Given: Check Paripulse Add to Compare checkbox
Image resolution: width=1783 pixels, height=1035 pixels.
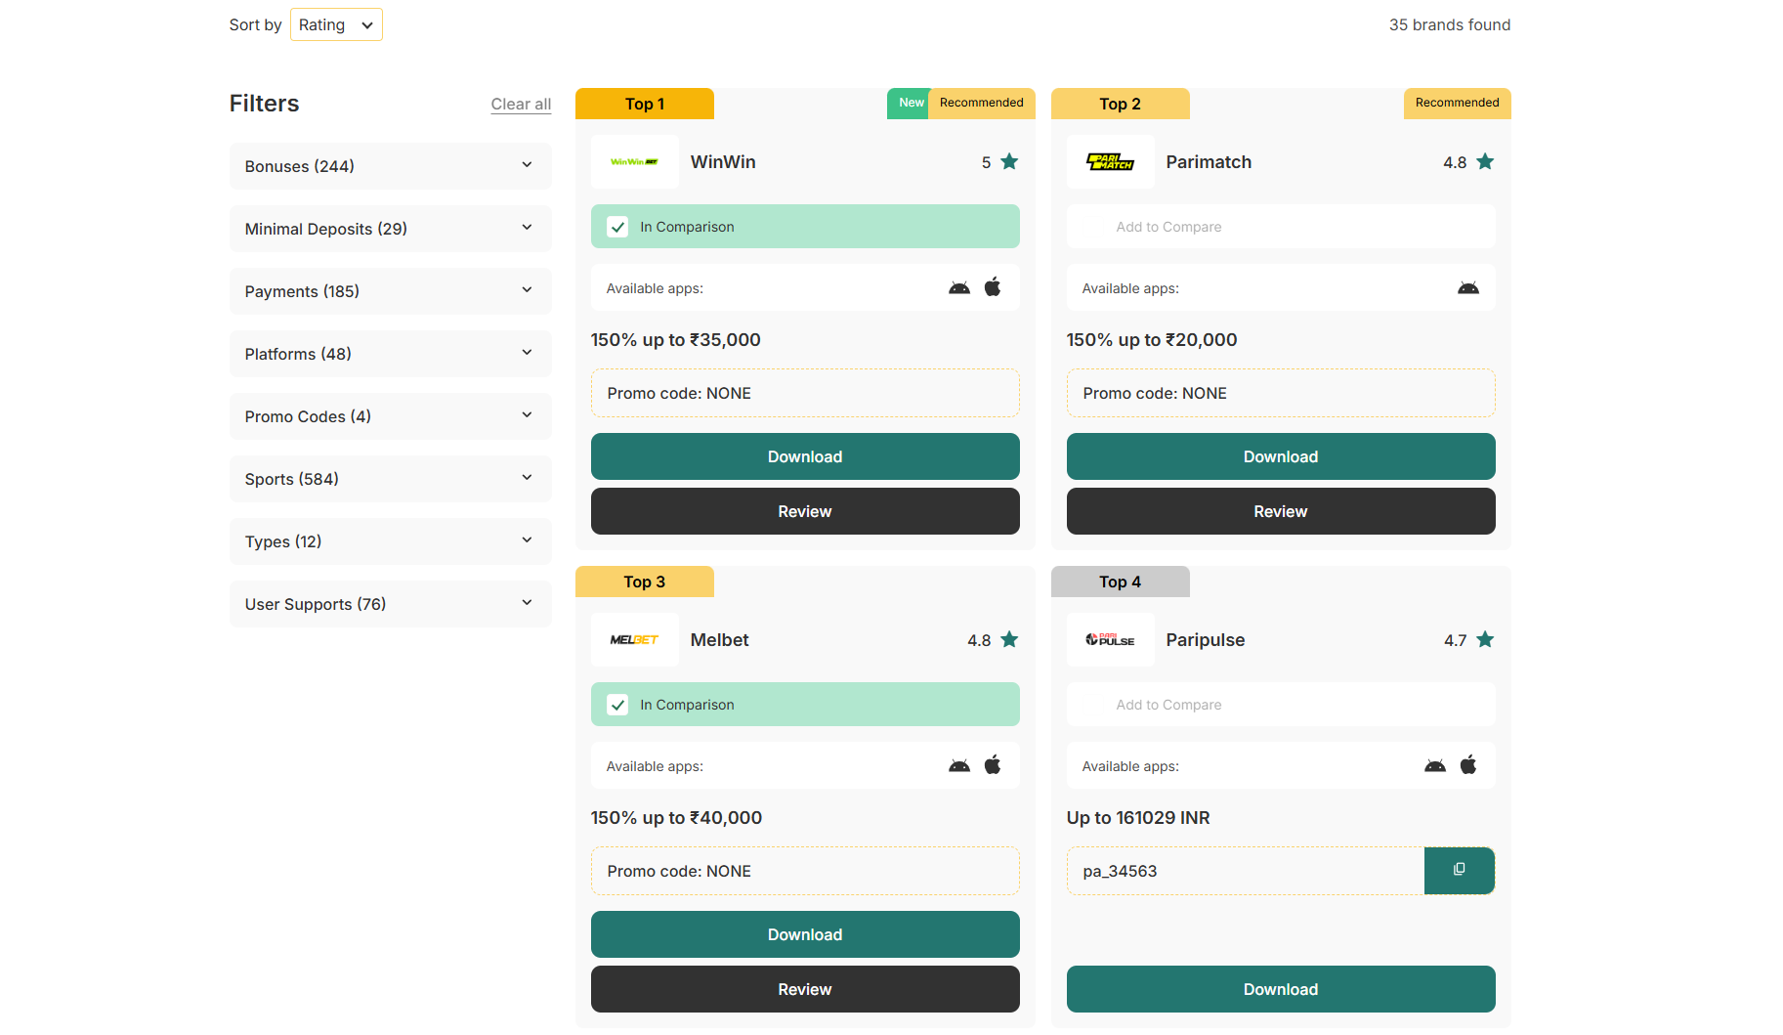Looking at the screenshot, I should (x=1093, y=705).
